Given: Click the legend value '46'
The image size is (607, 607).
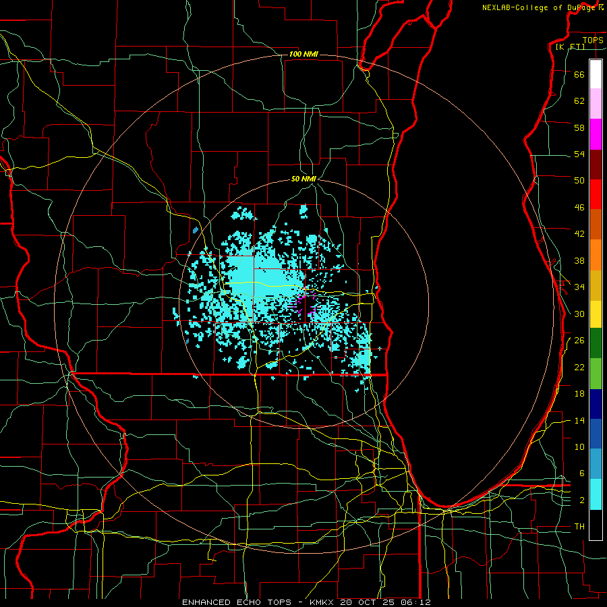Looking at the screenshot, I should coord(579,208).
